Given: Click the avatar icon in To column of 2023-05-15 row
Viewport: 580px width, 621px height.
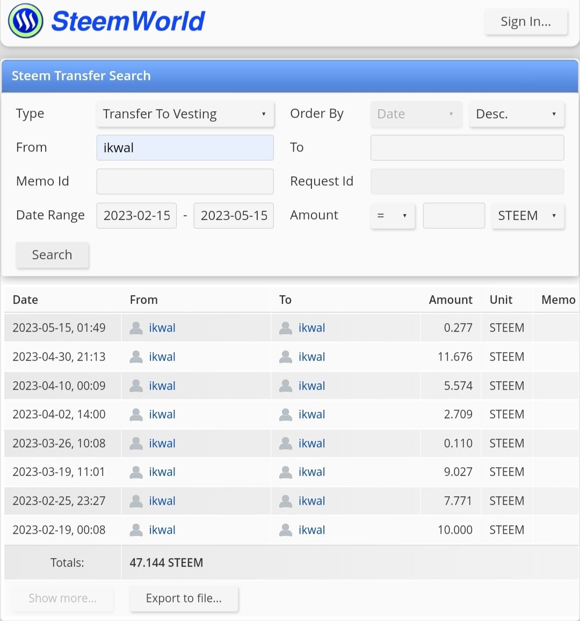Looking at the screenshot, I should point(286,328).
